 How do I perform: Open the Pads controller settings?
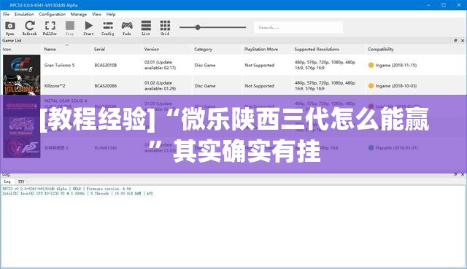point(127,28)
